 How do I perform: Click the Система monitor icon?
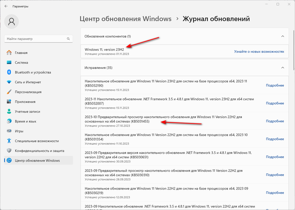[9, 62]
